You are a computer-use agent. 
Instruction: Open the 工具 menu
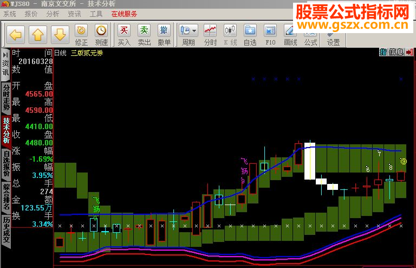tap(96, 14)
